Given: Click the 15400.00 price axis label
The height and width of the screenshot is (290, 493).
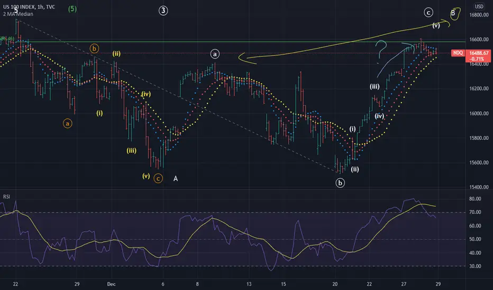Looking at the screenshot, I should point(479,187).
